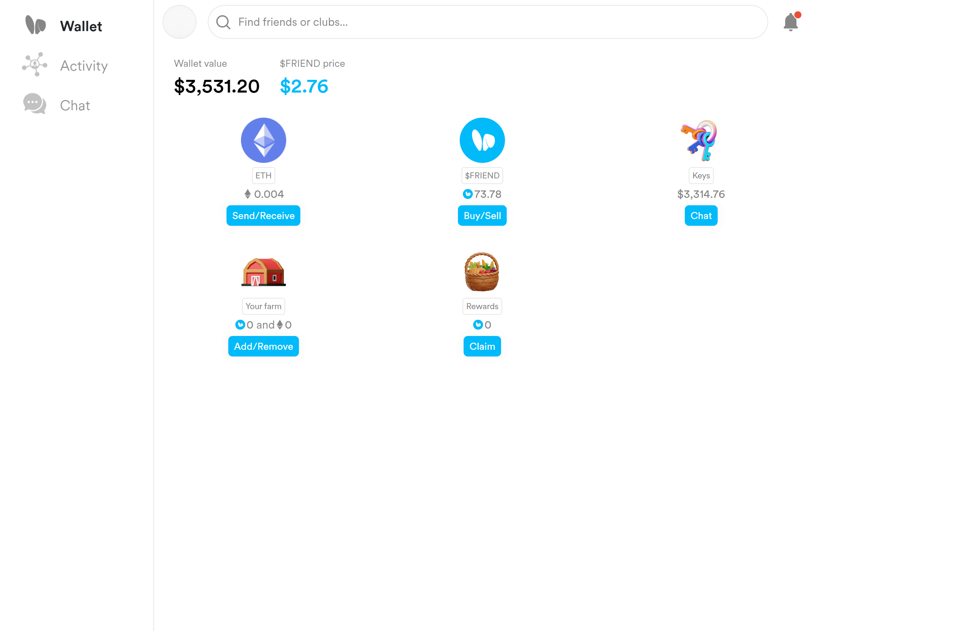The width and height of the screenshot is (953, 631).
Task: Open the notifications bell icon
Action: 790,22
